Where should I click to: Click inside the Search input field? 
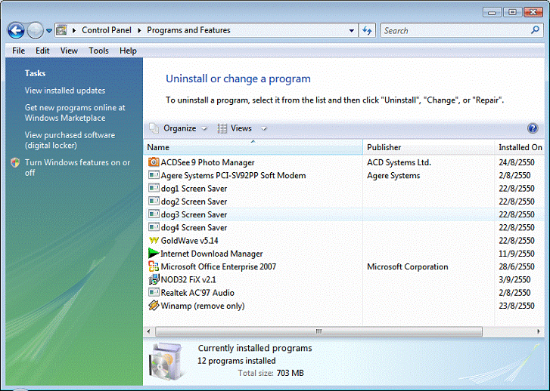(x=455, y=30)
